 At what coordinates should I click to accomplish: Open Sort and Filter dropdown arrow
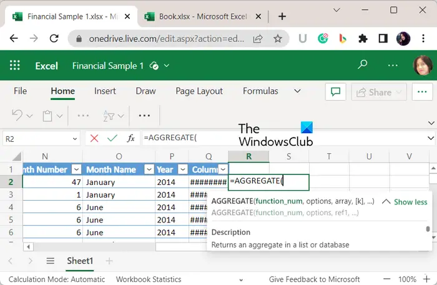tap(120, 116)
